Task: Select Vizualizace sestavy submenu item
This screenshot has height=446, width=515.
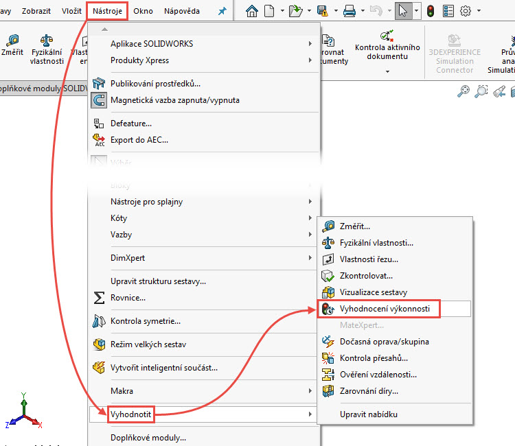Action: (x=395, y=292)
